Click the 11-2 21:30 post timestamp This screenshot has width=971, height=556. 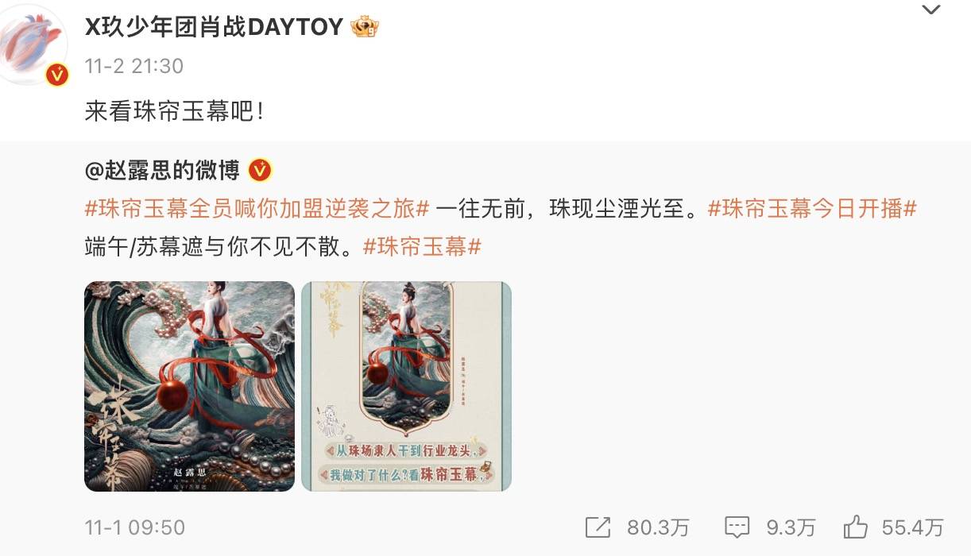click(134, 66)
